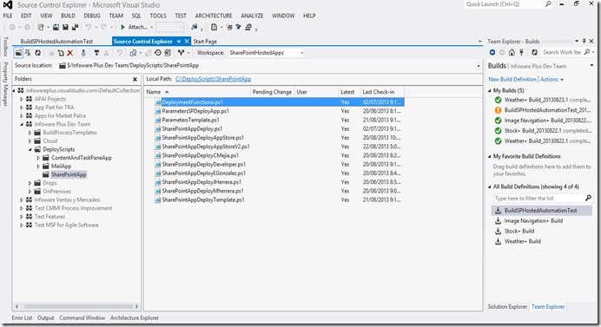The width and height of the screenshot is (601, 327).
Task: Collapse the My Builds section
Action: click(490, 91)
